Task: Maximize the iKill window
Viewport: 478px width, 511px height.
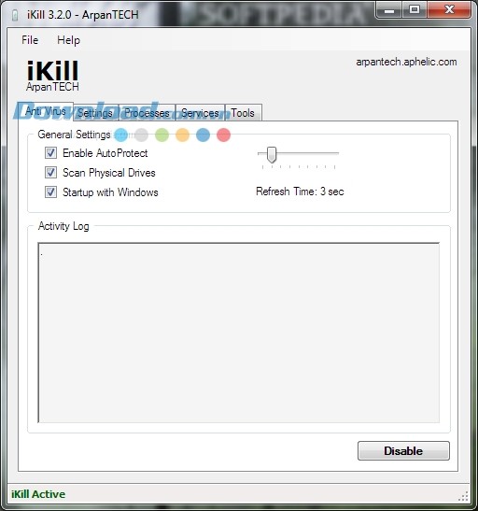Action: click(415, 9)
